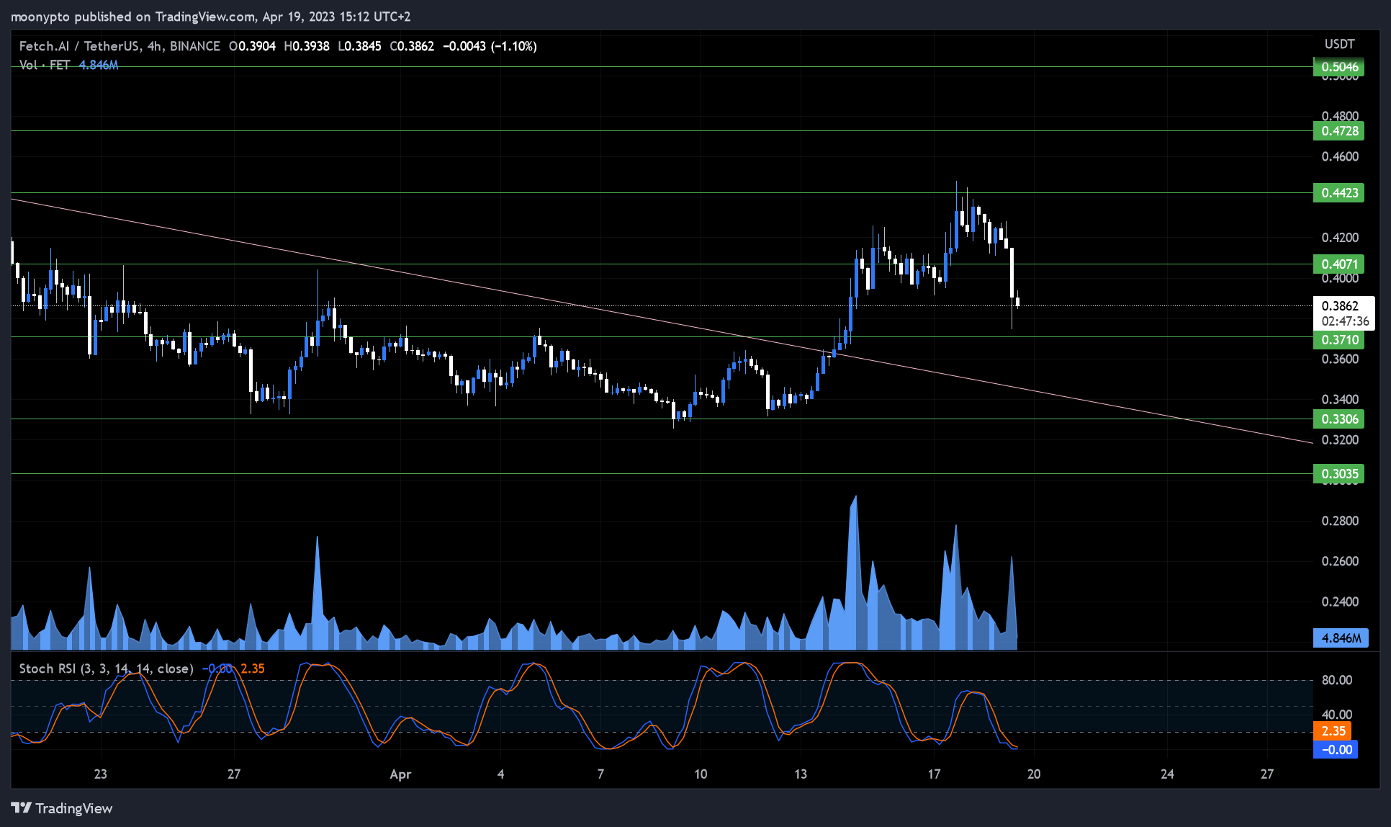Click the 23 date label on time axis
The width and height of the screenshot is (1391, 827).
pos(100,774)
